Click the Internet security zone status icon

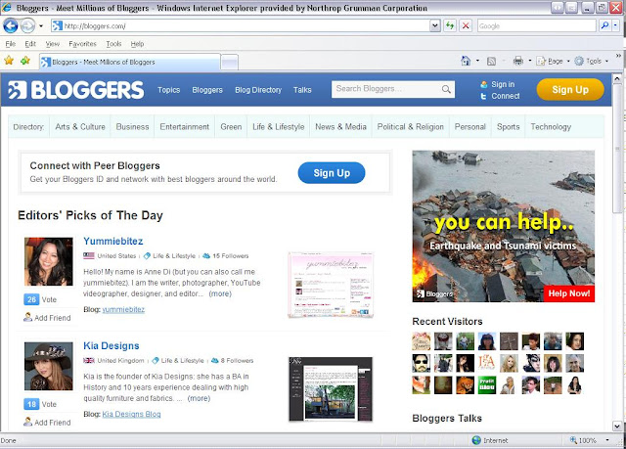(476, 440)
